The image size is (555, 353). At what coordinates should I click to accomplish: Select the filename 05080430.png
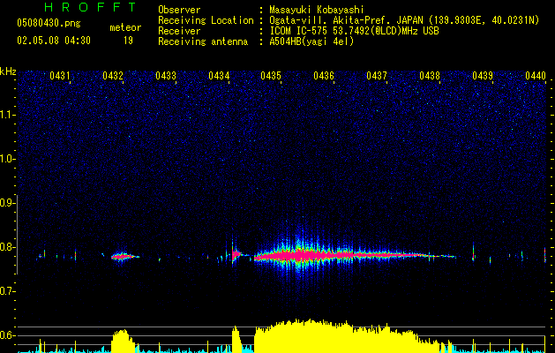pos(49,23)
